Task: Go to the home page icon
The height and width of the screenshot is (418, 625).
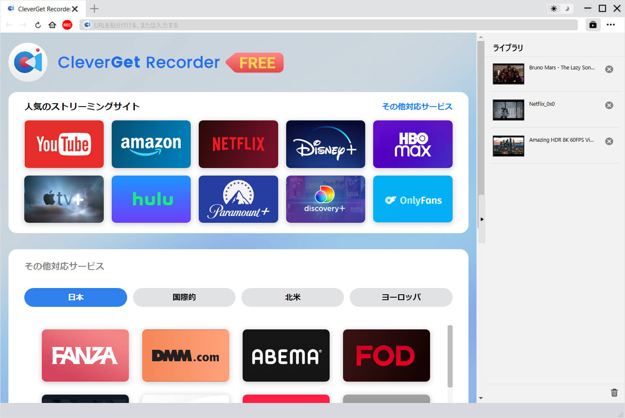Action: 52,25
